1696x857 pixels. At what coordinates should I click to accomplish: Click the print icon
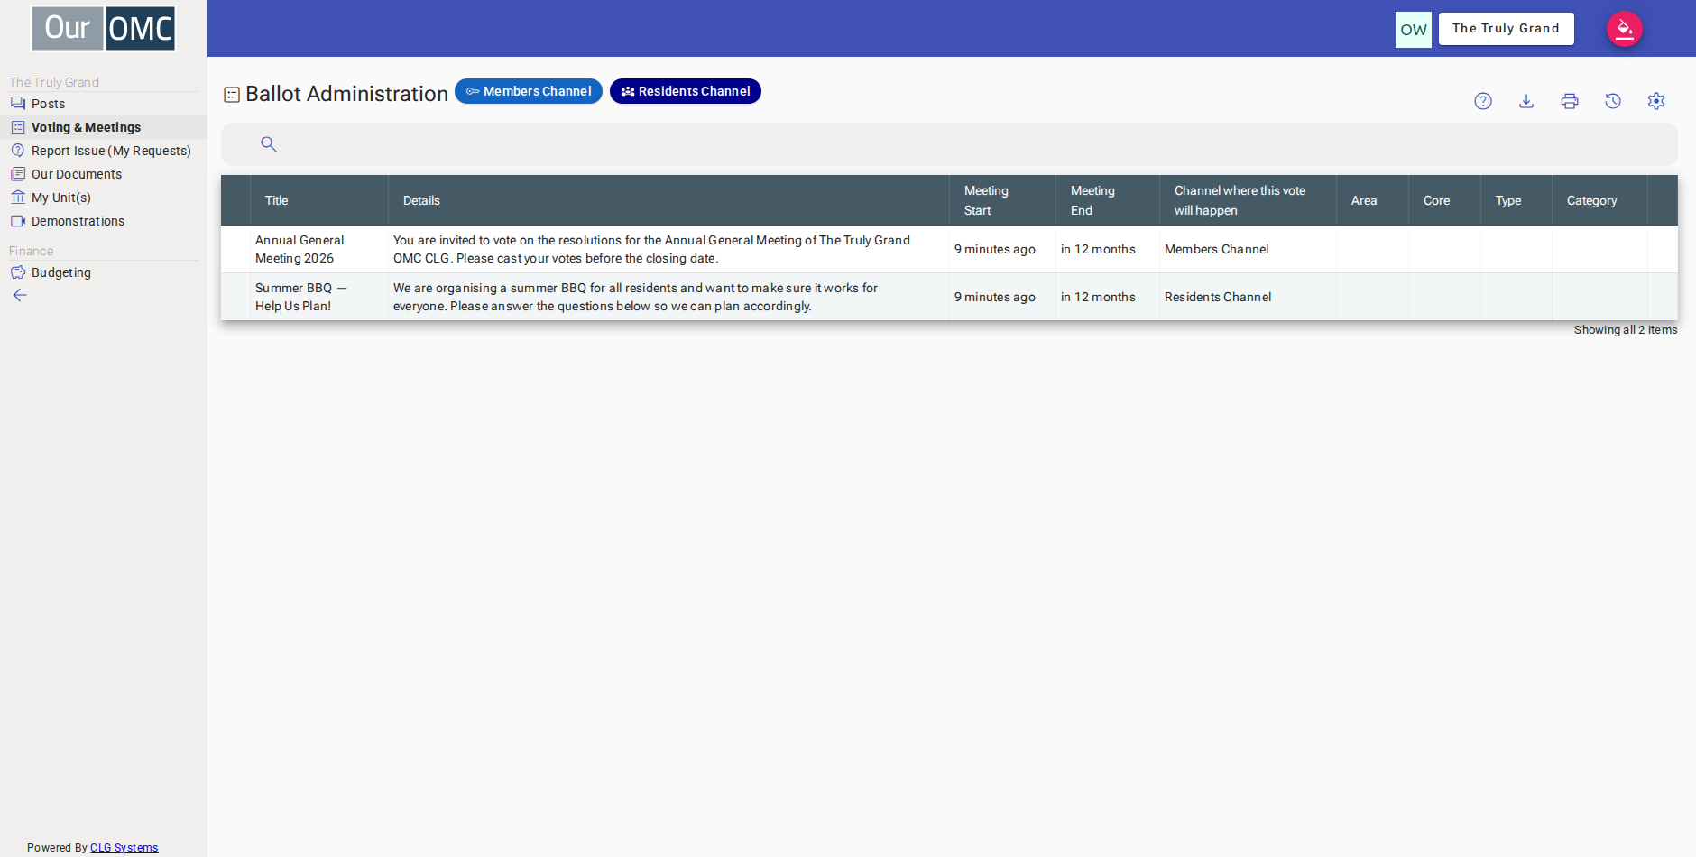pos(1570,101)
